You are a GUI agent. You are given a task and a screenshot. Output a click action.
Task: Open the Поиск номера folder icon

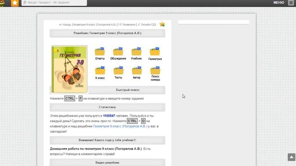pos(155,71)
